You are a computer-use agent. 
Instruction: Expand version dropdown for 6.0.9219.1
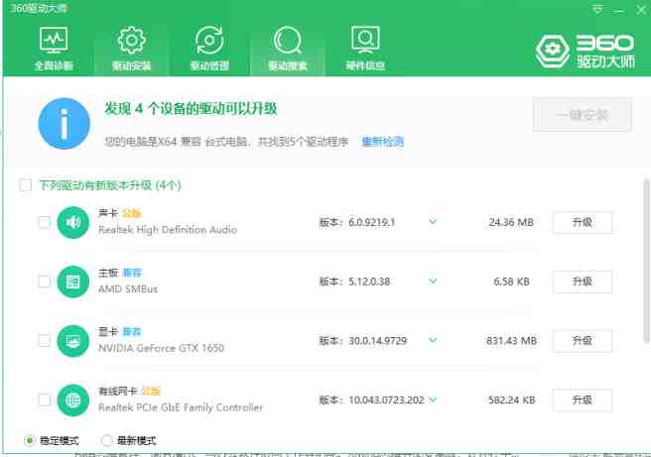(x=433, y=222)
